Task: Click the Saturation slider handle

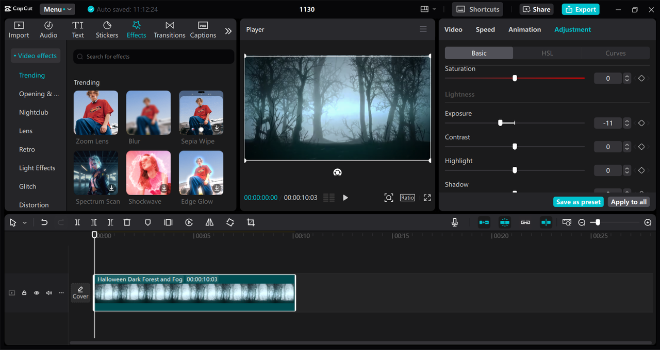Action: [515, 78]
